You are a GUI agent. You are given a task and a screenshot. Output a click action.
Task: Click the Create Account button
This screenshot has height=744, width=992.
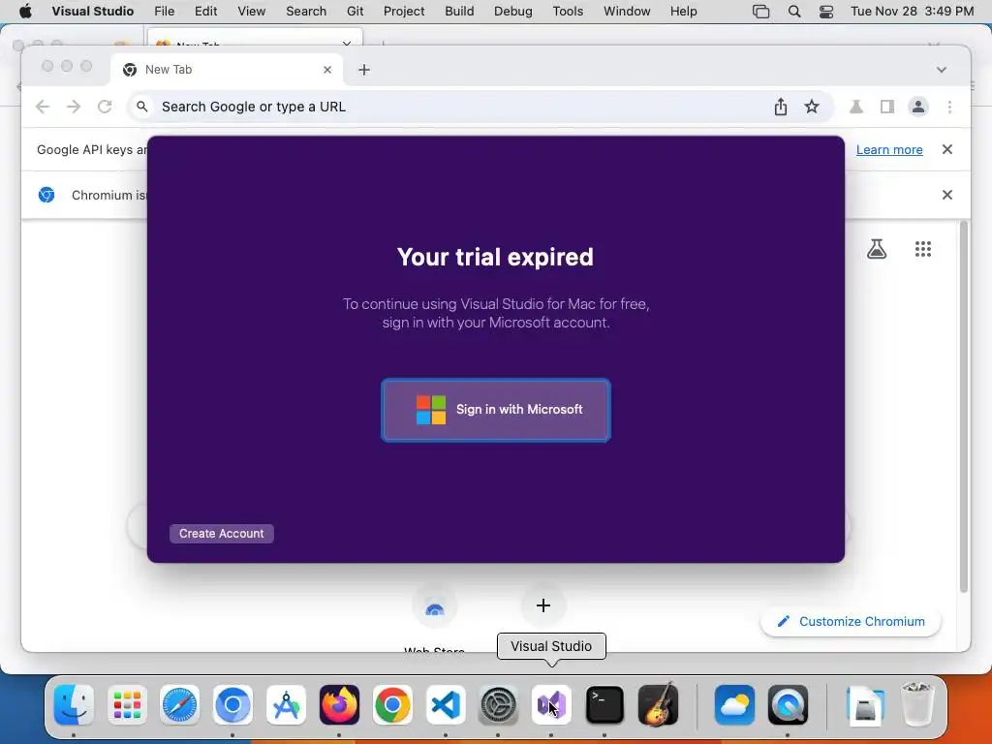[222, 534]
